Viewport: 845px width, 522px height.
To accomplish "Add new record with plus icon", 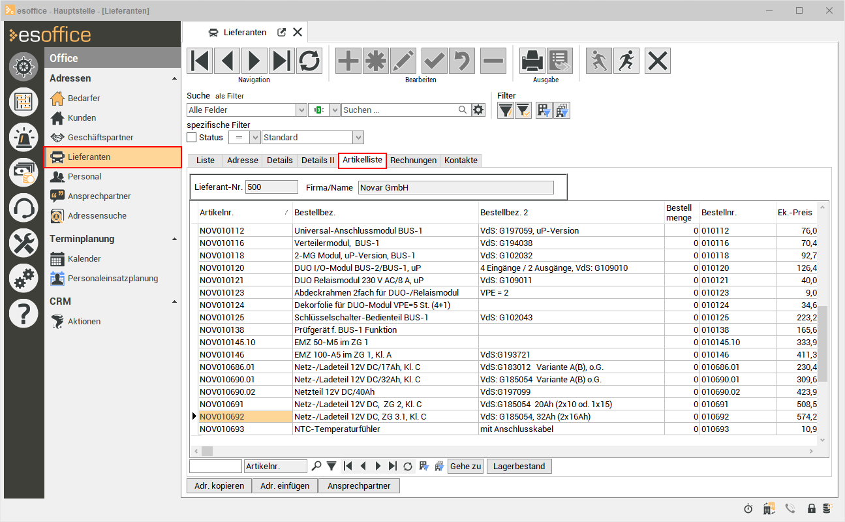I will [x=348, y=61].
